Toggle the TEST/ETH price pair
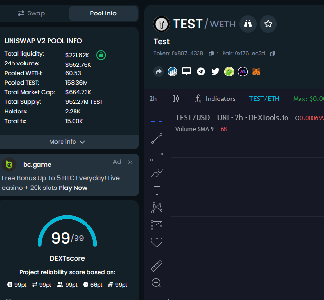 tap(264, 99)
